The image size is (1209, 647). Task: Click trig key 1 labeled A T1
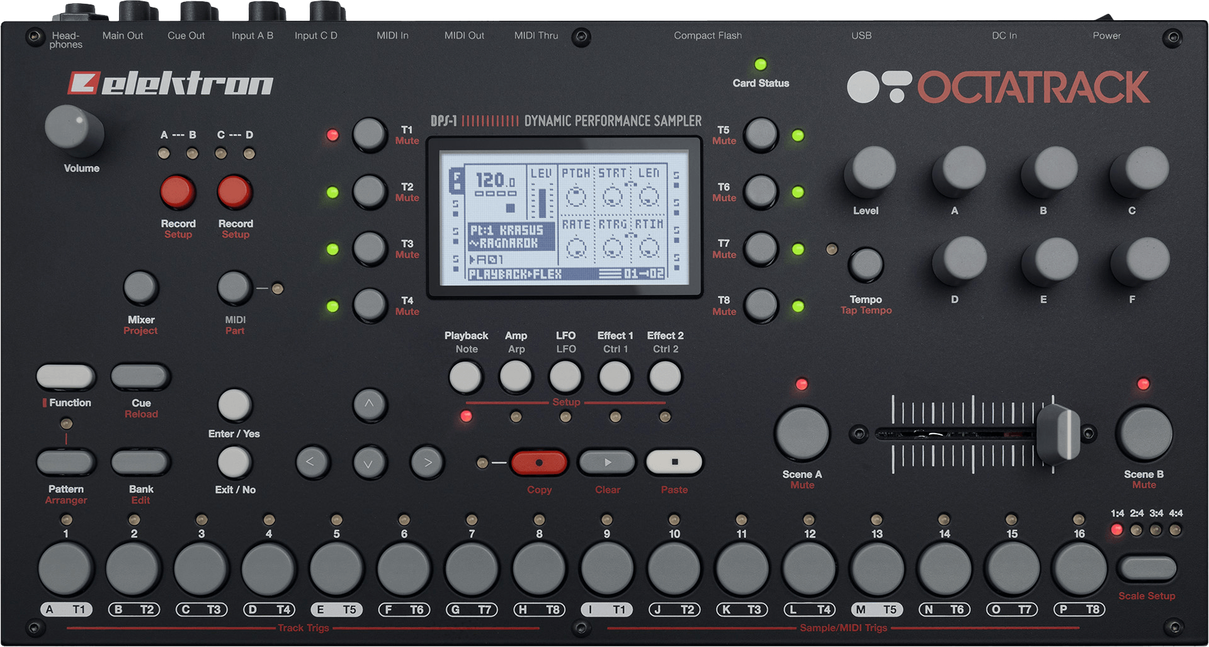point(65,569)
